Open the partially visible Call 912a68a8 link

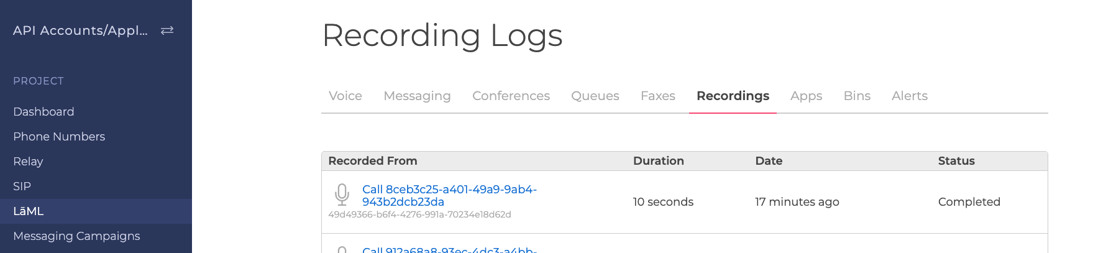(x=449, y=250)
